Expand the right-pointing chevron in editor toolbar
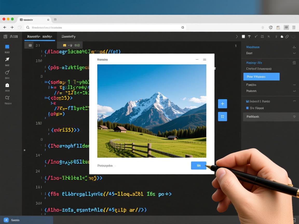299x224 pixels. click(237, 37)
